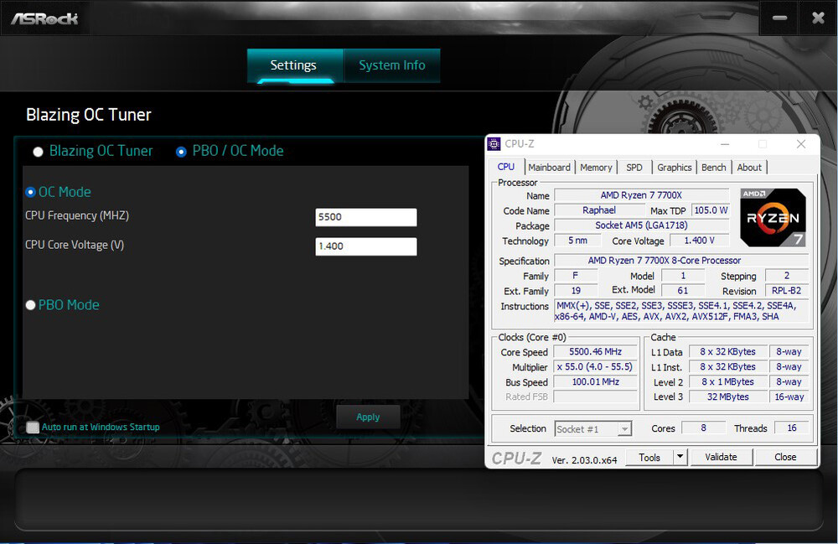Open the Socket #1 selection dropdown
This screenshot has width=838, height=544.
(x=593, y=429)
